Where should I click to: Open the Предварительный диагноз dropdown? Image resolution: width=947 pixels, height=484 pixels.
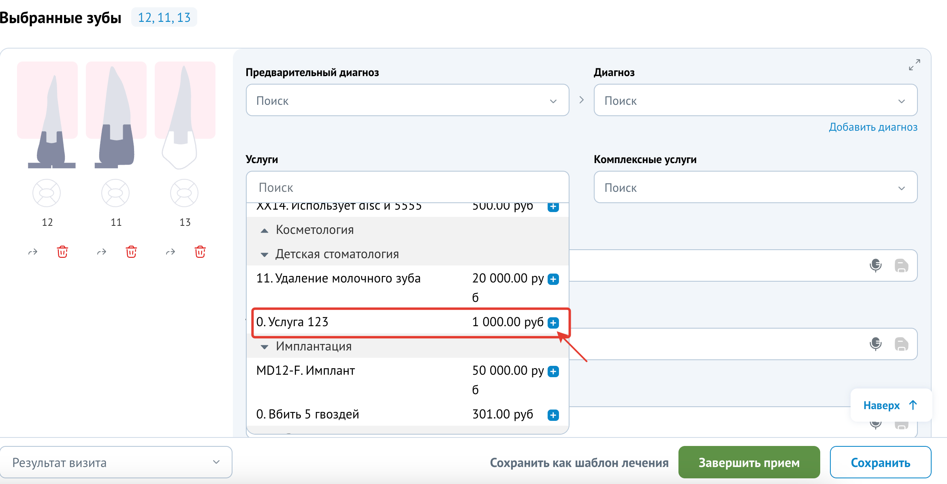(407, 100)
